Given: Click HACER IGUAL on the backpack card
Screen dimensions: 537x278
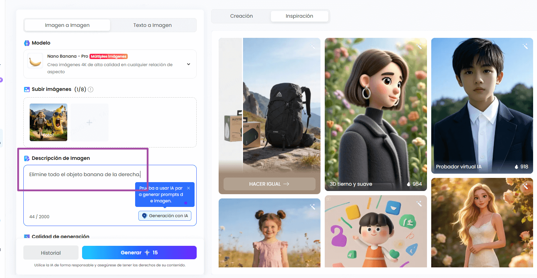Looking at the screenshot, I should 269,184.
